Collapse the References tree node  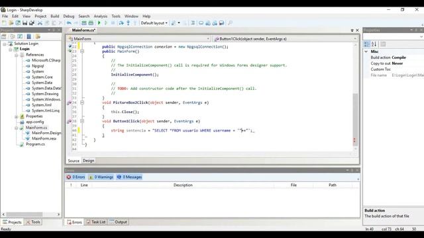[x=16, y=55]
